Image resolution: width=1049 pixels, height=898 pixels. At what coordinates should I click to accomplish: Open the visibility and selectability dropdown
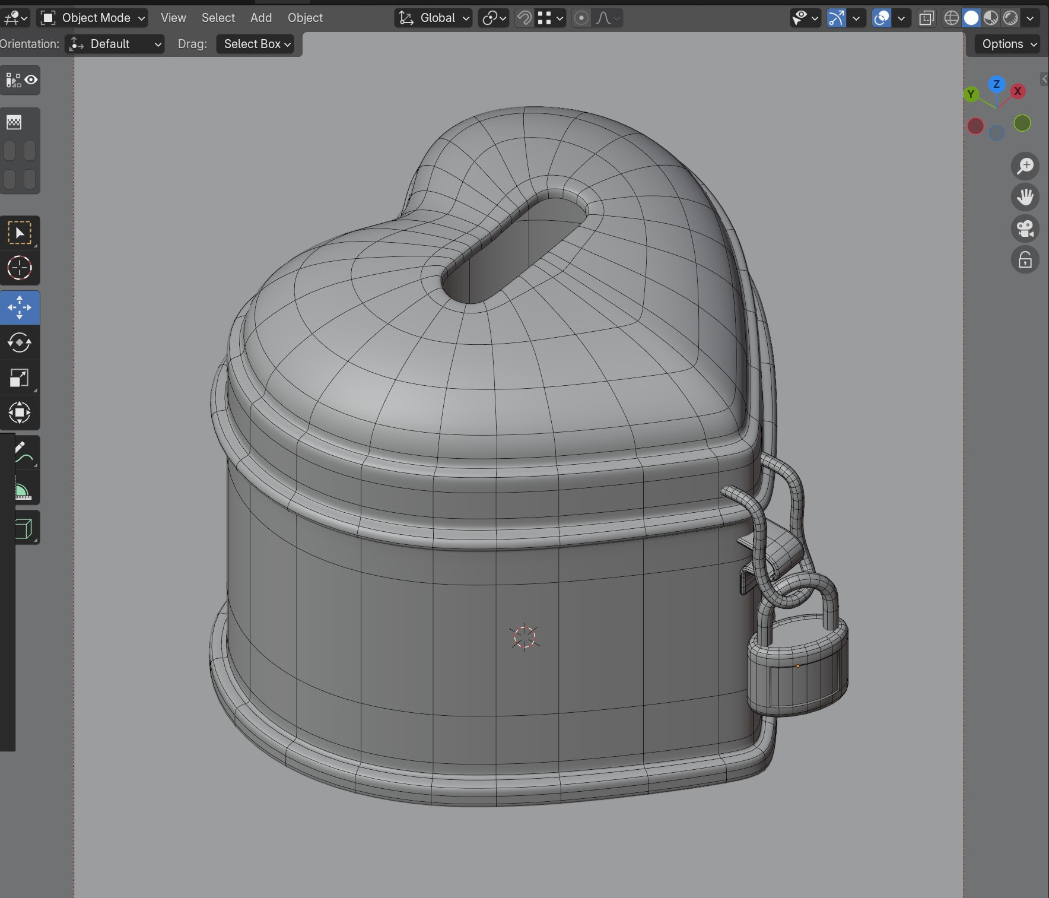point(805,18)
